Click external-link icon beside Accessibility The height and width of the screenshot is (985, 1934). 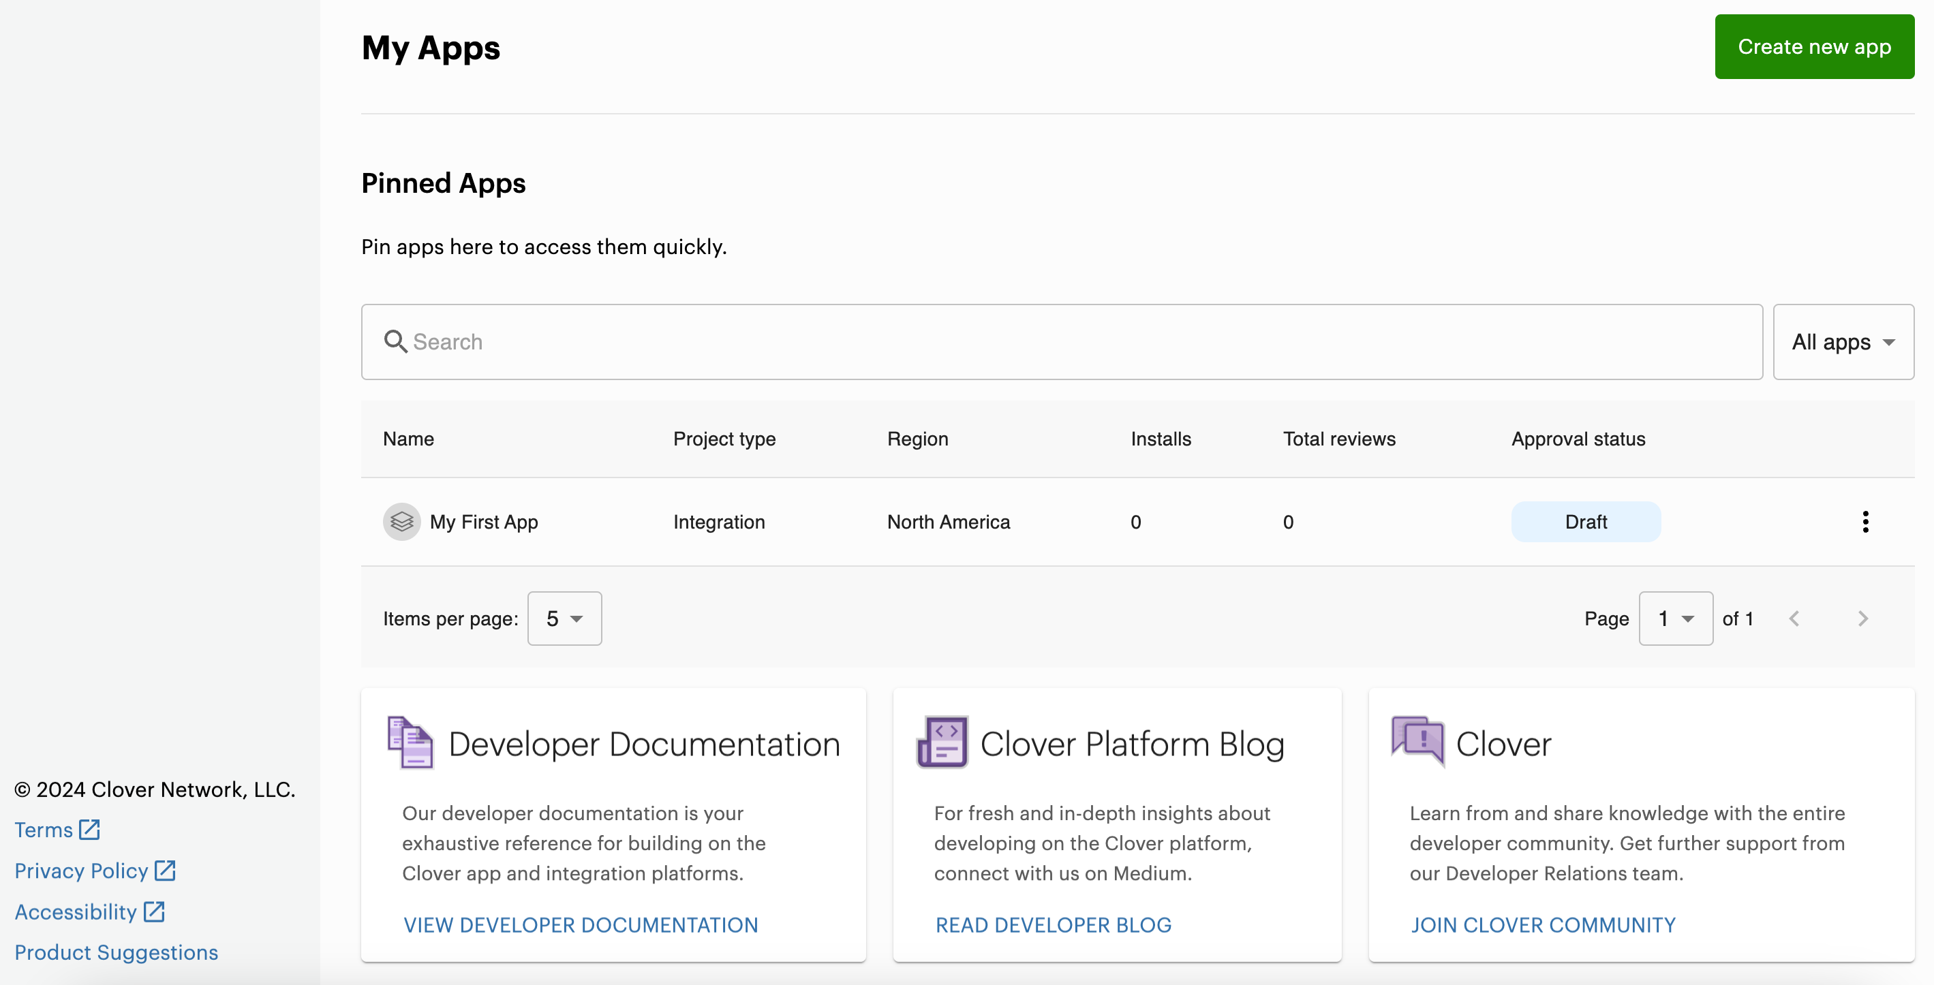click(x=154, y=911)
